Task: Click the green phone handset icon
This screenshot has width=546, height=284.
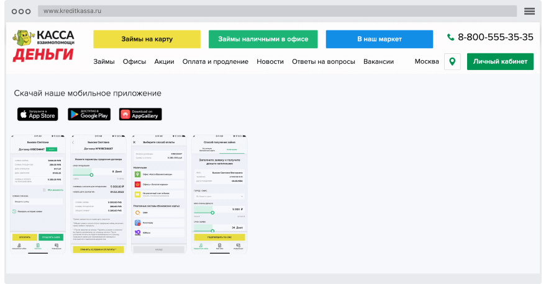Action: pos(450,37)
